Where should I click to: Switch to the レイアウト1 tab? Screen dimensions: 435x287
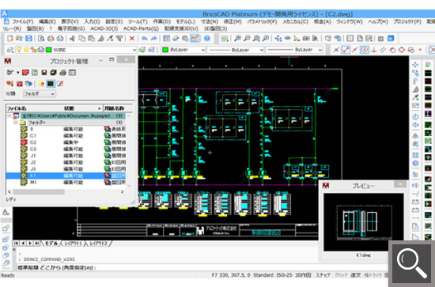tap(73, 244)
